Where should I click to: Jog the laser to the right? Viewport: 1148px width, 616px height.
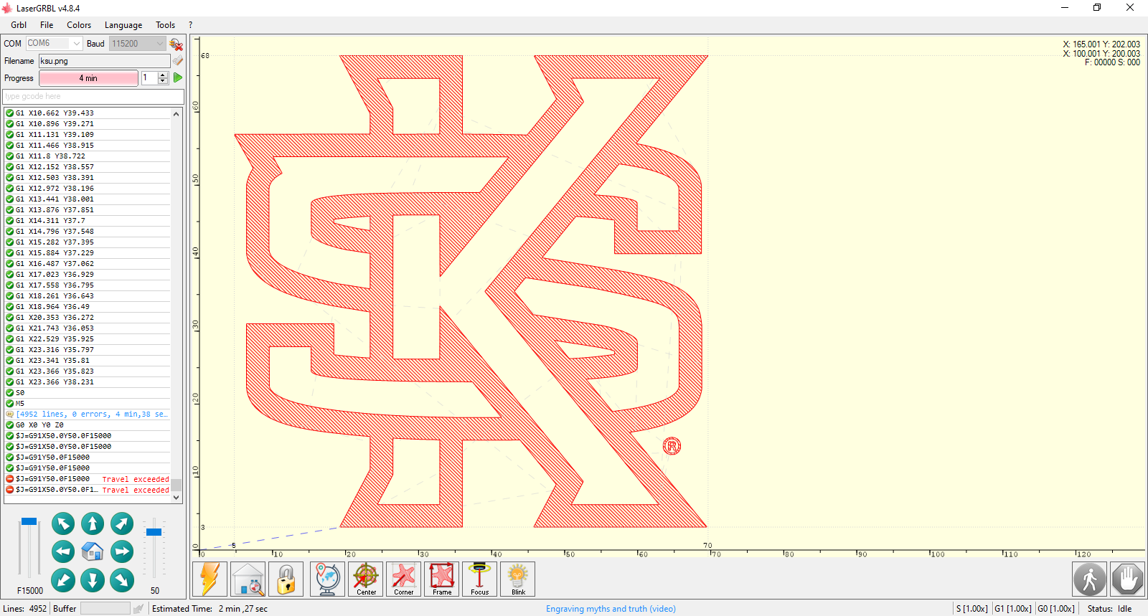click(122, 551)
